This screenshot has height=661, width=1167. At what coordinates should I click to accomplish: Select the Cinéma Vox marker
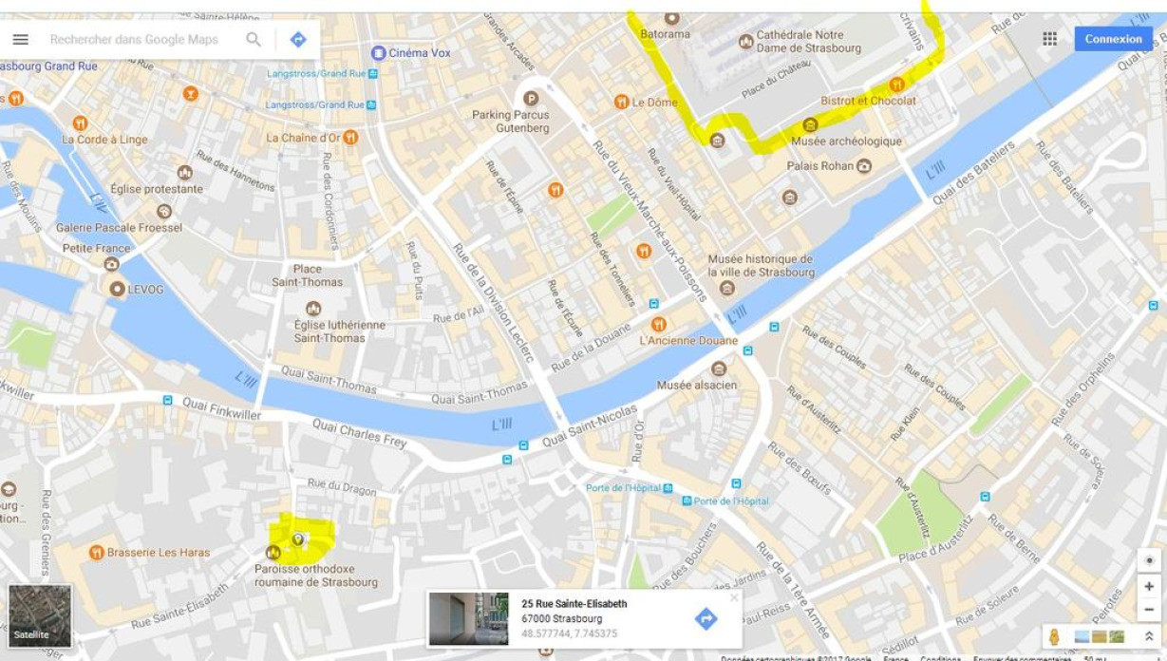[379, 53]
